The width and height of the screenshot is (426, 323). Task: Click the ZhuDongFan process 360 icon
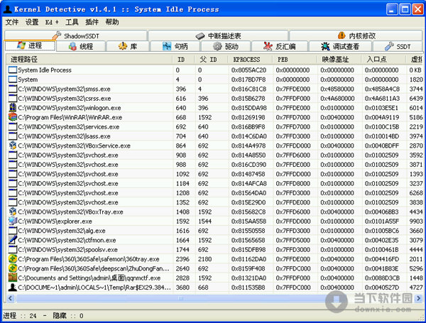[x=13, y=268]
